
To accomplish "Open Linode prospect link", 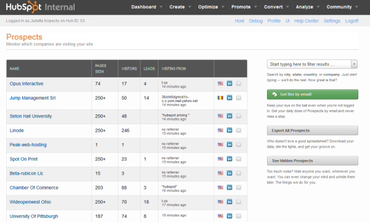I will 17,130.
